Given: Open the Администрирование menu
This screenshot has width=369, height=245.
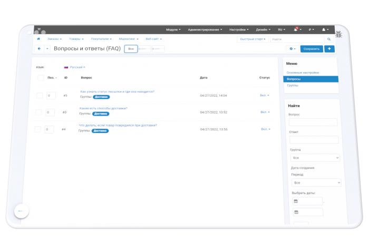Looking at the screenshot, I should [x=205, y=29].
